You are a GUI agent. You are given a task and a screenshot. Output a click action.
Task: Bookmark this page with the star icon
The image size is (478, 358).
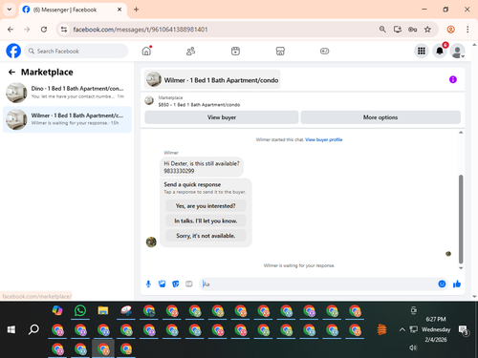[427, 30]
